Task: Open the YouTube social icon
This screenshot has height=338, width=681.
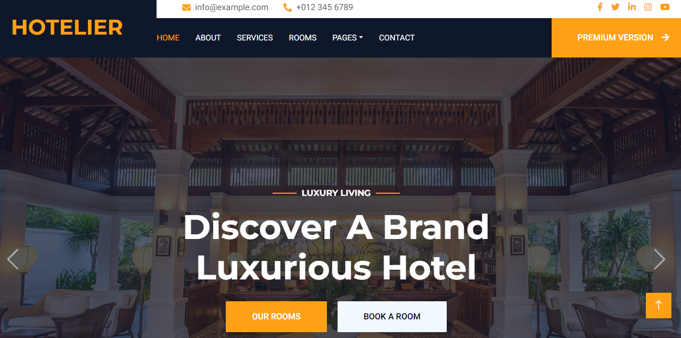Action: [665, 7]
